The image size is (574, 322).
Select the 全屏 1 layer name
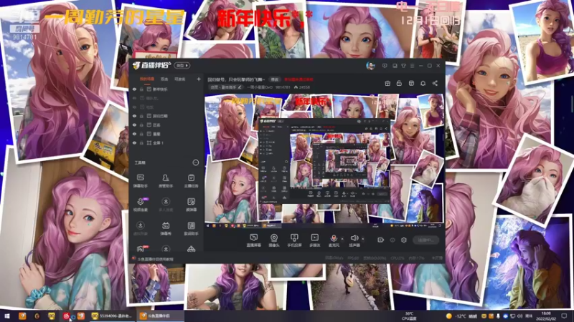click(x=158, y=143)
